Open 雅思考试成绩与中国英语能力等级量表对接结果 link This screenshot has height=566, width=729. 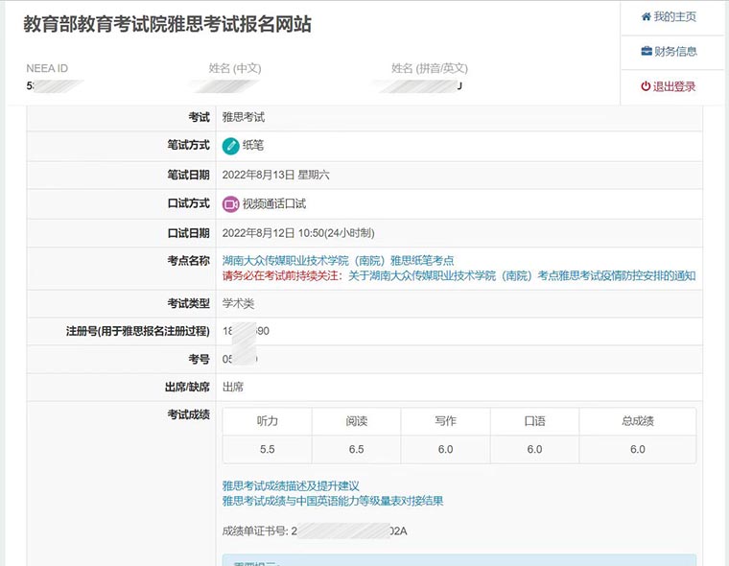coord(333,501)
